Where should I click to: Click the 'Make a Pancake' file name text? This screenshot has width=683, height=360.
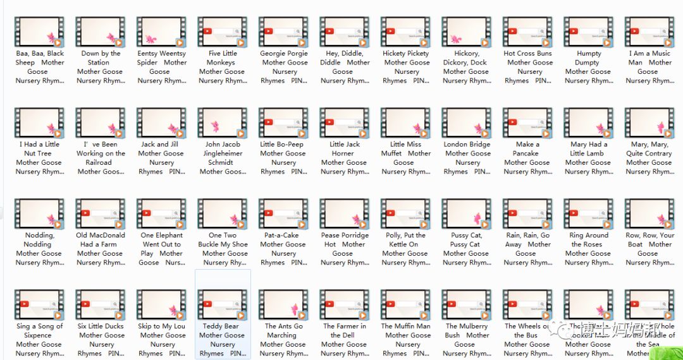[x=527, y=148]
